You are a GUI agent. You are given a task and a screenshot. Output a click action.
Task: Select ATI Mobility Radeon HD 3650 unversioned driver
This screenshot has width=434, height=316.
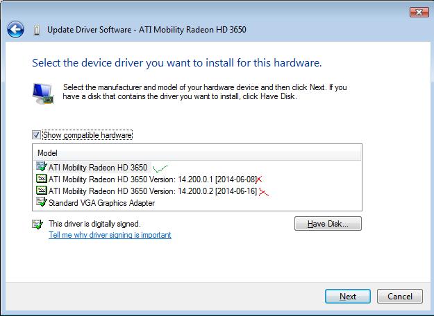98,168
